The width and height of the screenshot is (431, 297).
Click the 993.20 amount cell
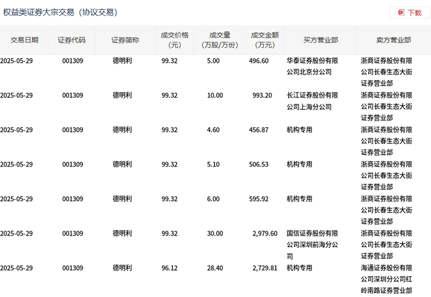pos(262,95)
